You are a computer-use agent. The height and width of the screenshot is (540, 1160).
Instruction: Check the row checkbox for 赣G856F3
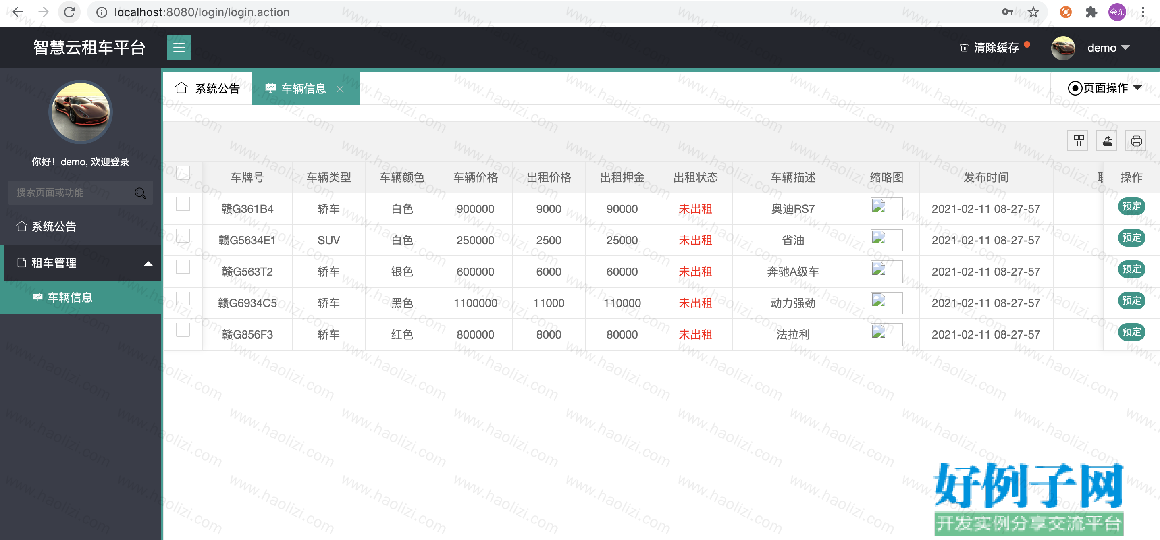pyautogui.click(x=183, y=330)
